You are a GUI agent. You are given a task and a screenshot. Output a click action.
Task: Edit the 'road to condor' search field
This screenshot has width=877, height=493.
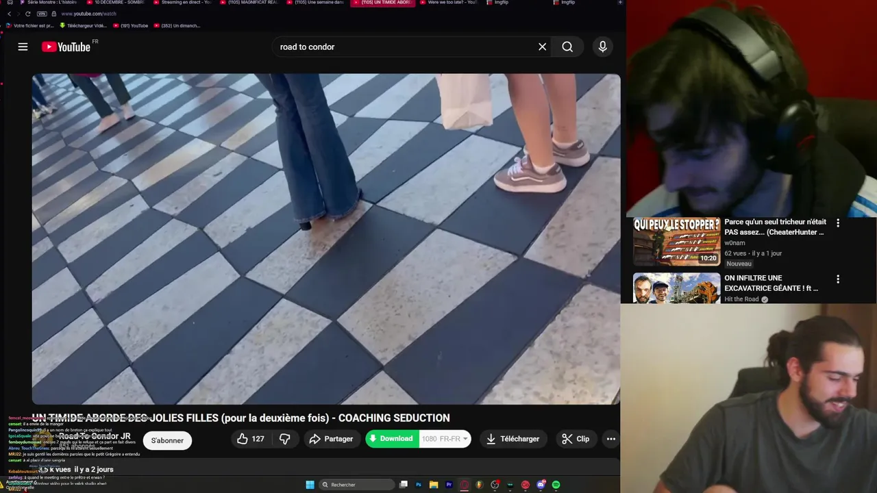tap(404, 47)
